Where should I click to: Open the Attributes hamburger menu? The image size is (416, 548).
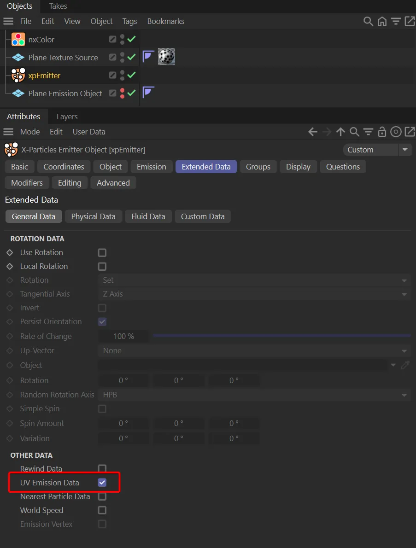pyautogui.click(x=8, y=132)
